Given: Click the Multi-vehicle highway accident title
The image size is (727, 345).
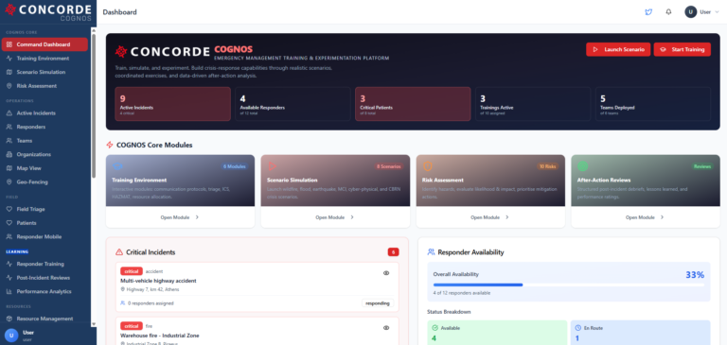Looking at the screenshot, I should pyautogui.click(x=158, y=281).
